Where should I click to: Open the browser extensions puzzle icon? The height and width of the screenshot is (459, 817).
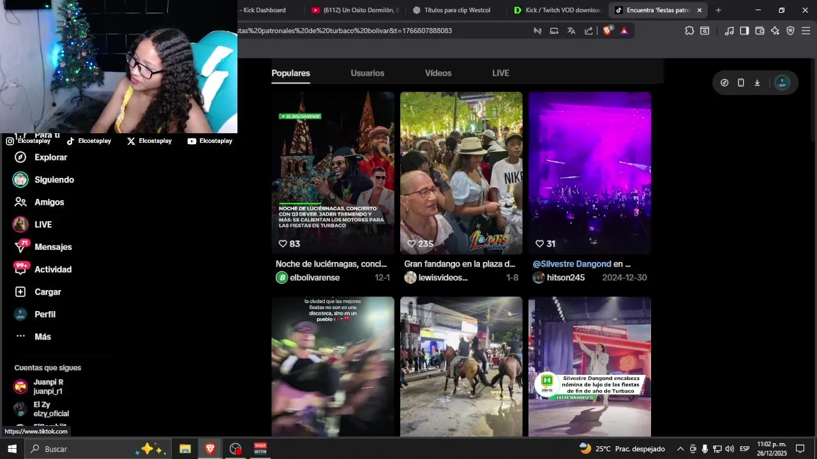689,31
